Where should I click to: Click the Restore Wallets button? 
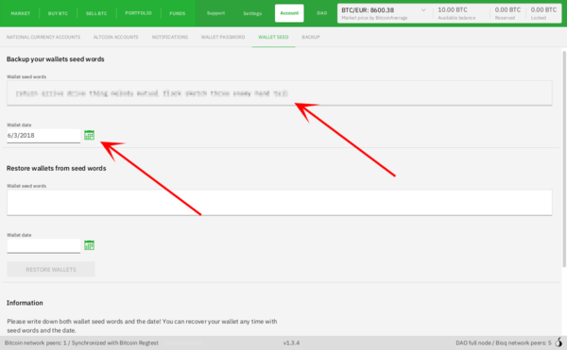point(51,269)
